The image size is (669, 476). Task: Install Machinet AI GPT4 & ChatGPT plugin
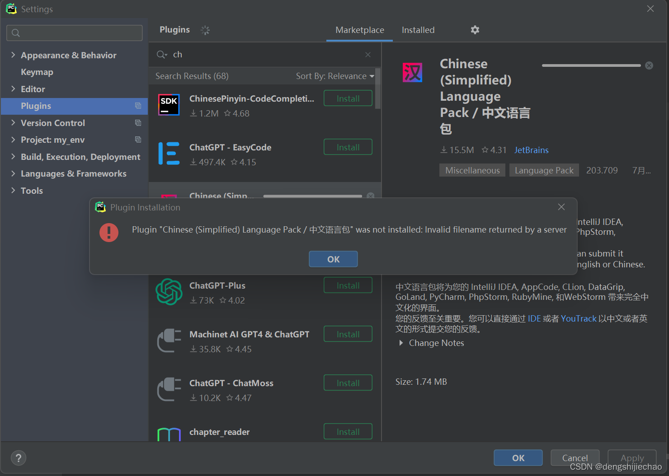(x=348, y=334)
